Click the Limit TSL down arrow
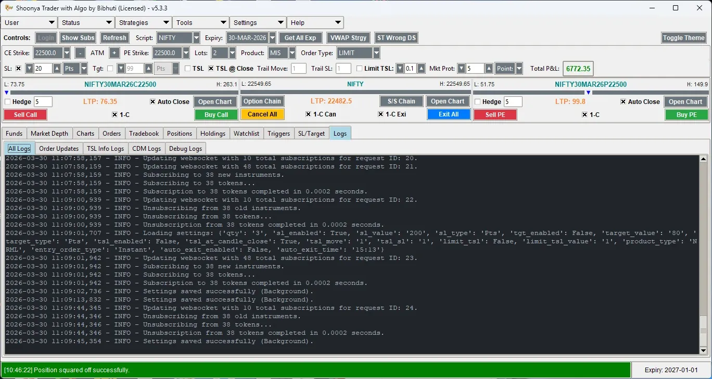Image resolution: width=712 pixels, height=379 pixels. click(400, 69)
